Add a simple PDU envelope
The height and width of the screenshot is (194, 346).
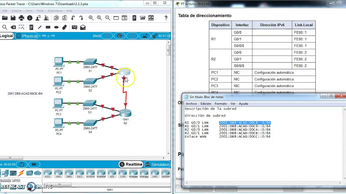pyautogui.click(x=75, y=27)
